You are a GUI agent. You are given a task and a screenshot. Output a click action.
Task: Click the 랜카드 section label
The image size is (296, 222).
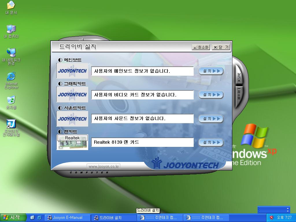click(68, 132)
